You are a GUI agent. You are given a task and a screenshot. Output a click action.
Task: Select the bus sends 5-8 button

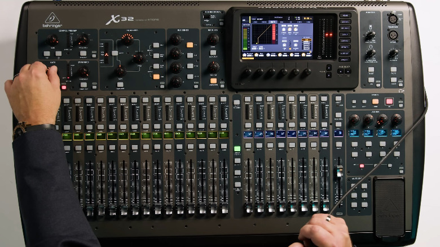click(x=190, y=56)
